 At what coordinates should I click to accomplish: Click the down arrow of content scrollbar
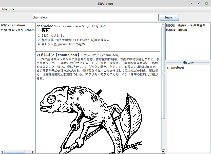pos(163,151)
